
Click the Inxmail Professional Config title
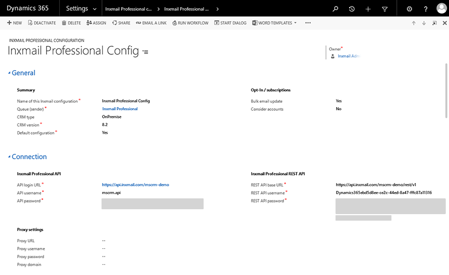[73, 51]
